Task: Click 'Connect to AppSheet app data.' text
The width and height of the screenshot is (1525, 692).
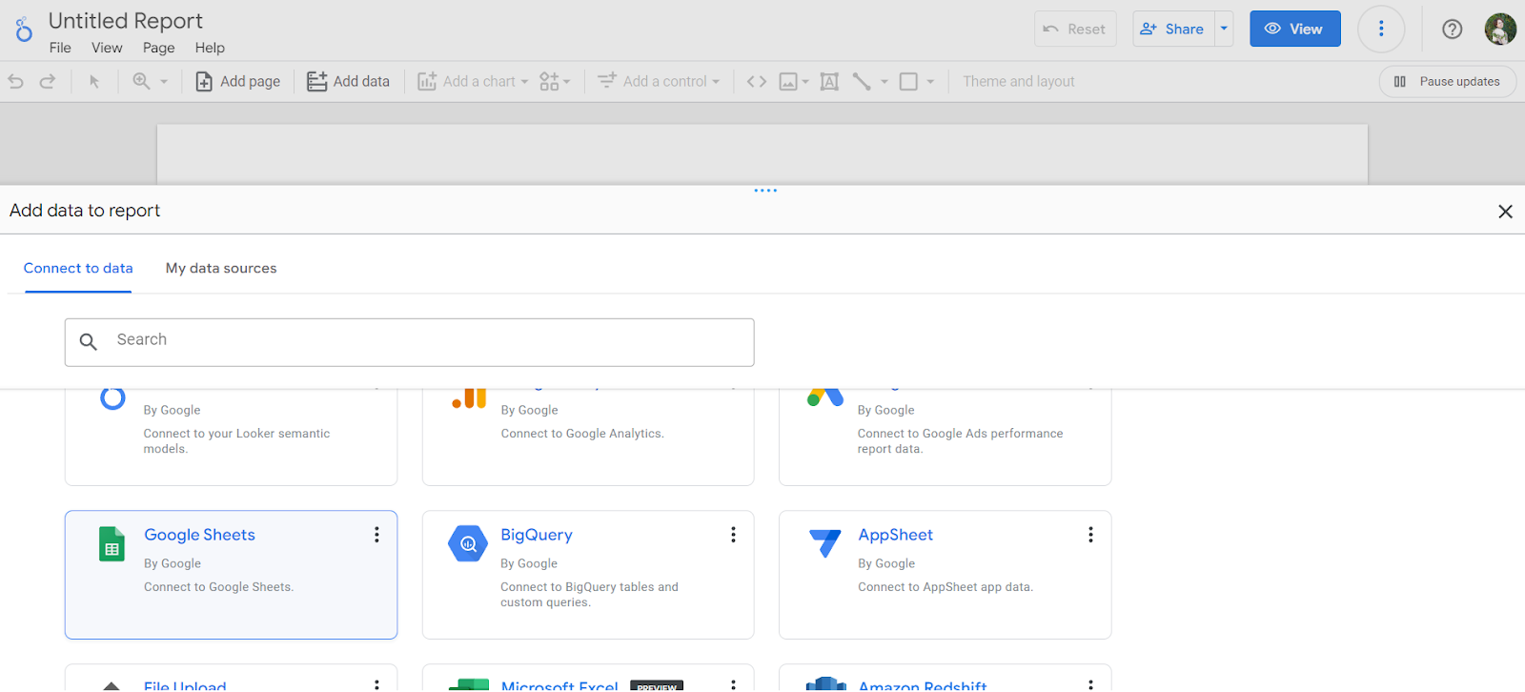Action: point(945,587)
